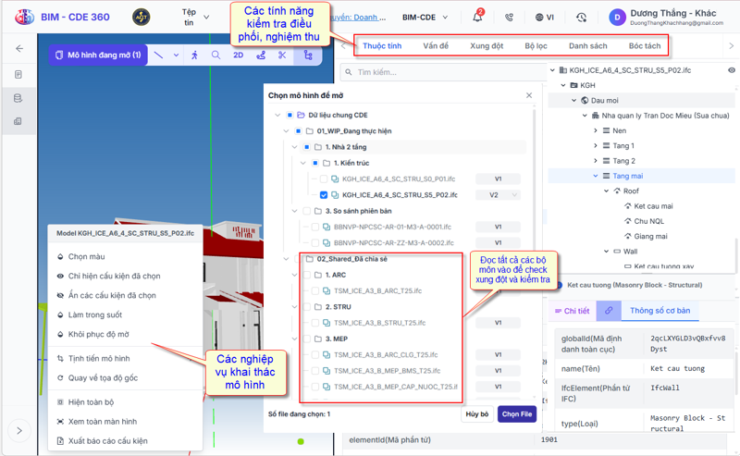Toggle the 1. Nhà 2 tầng checkbox

click(x=307, y=147)
